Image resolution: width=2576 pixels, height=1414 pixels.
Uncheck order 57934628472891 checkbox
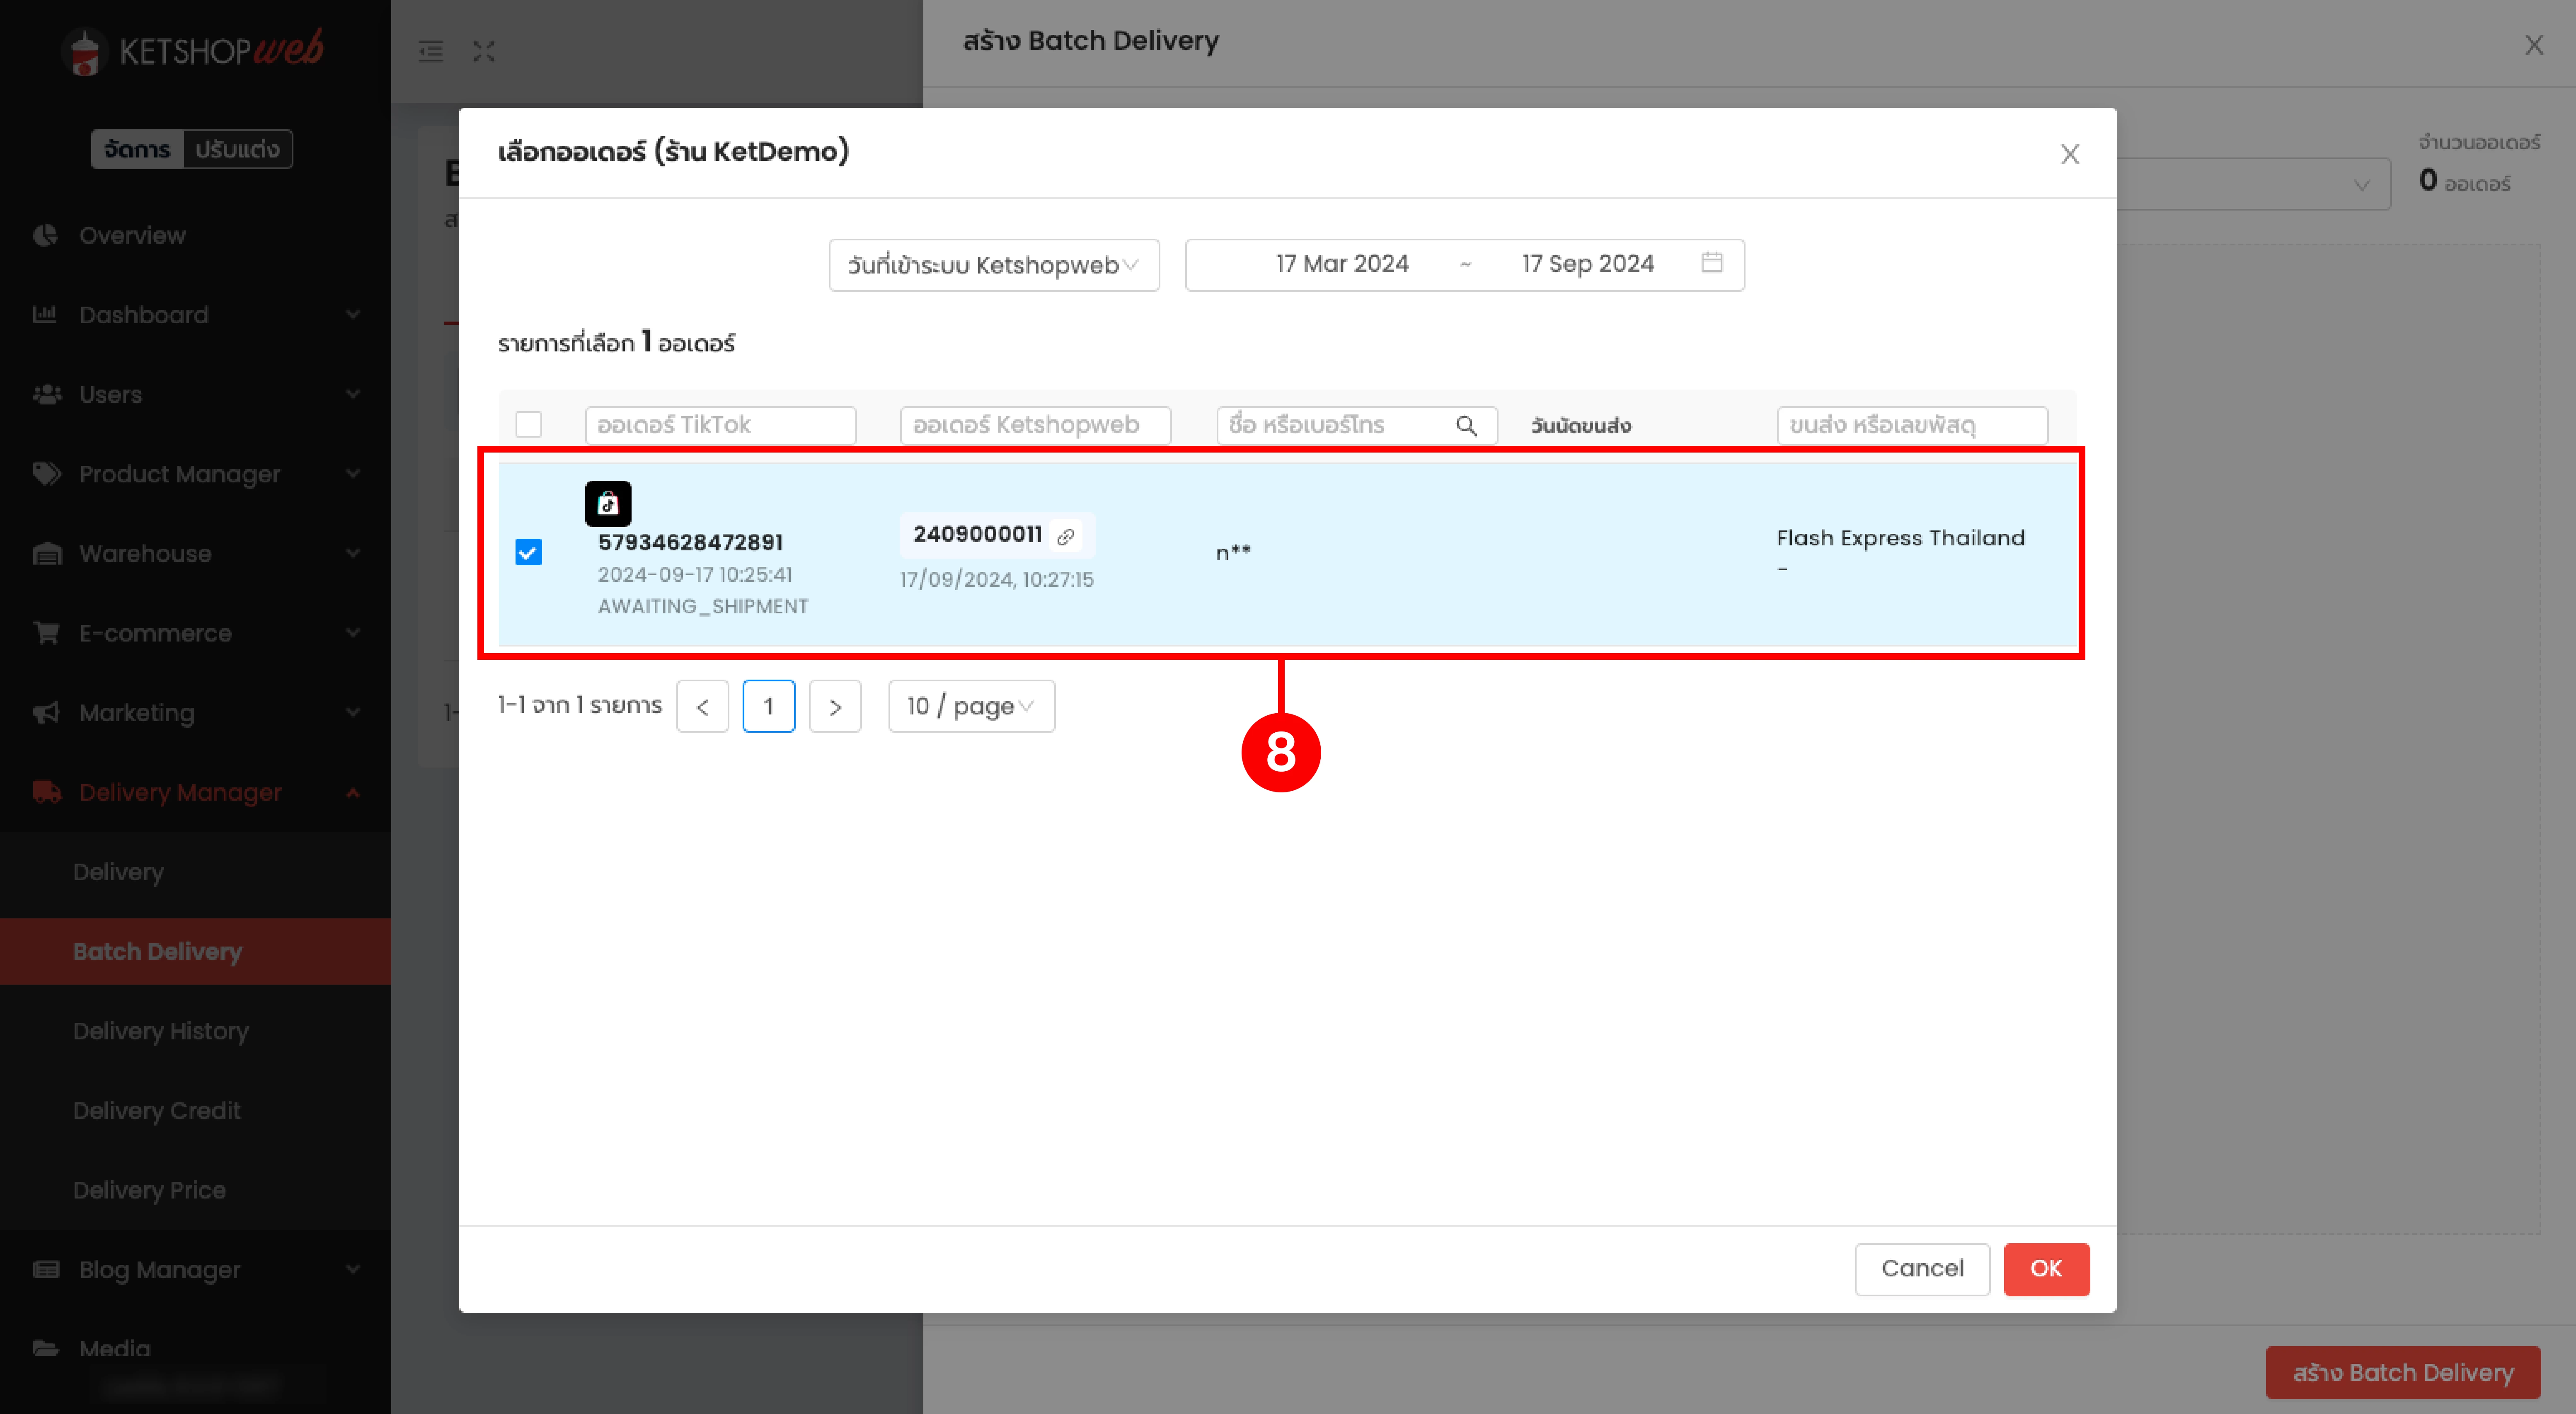[528, 552]
